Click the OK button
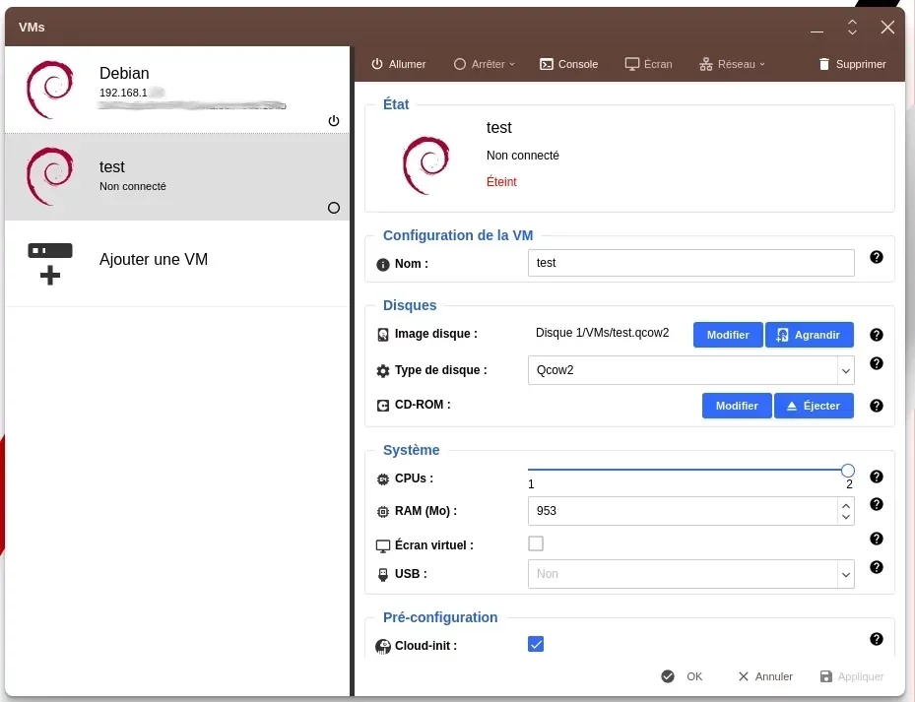Image resolution: width=915 pixels, height=702 pixels. pyautogui.click(x=682, y=676)
